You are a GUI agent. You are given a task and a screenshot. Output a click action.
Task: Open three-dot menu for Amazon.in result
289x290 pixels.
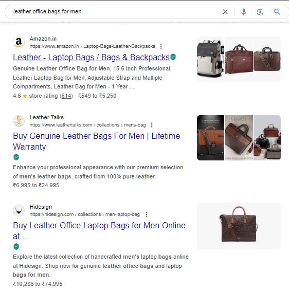point(161,46)
